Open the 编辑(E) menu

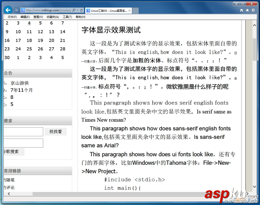pyautogui.click(x=25, y=17)
